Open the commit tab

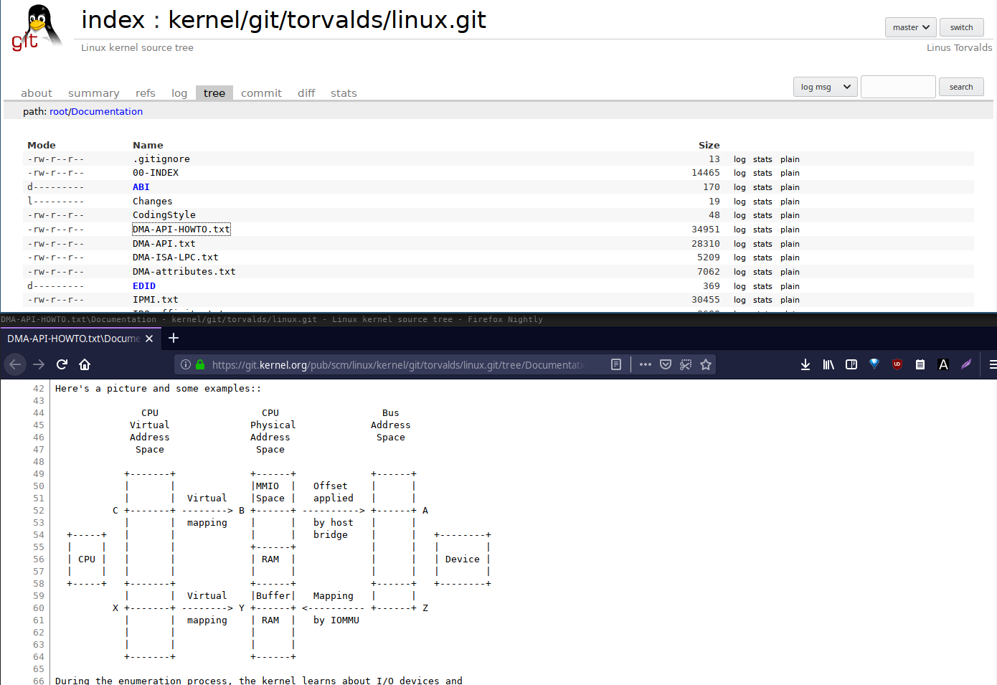click(261, 93)
